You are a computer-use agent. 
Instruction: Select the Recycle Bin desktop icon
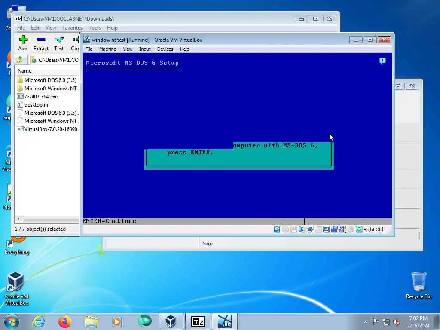click(x=419, y=286)
